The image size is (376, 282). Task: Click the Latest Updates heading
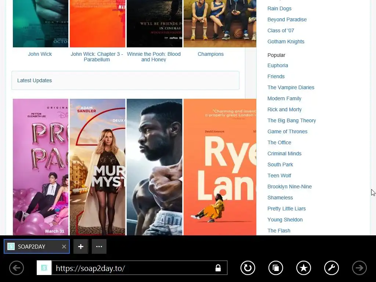point(35,80)
